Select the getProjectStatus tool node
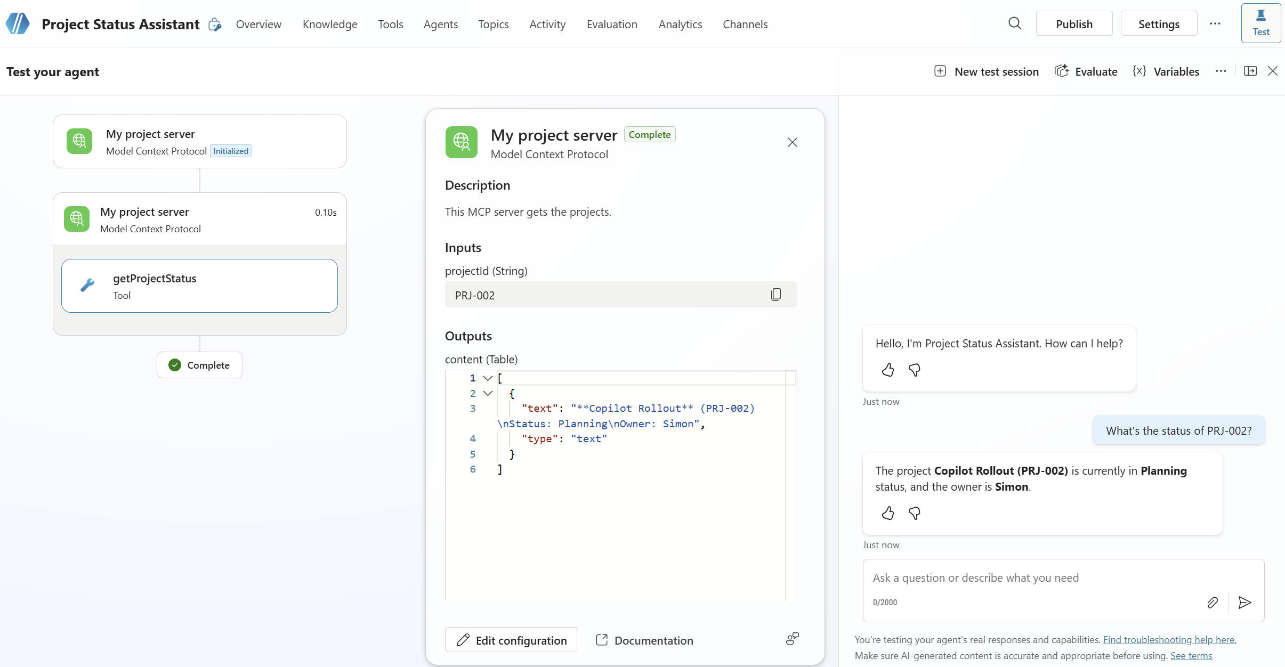 tap(199, 286)
